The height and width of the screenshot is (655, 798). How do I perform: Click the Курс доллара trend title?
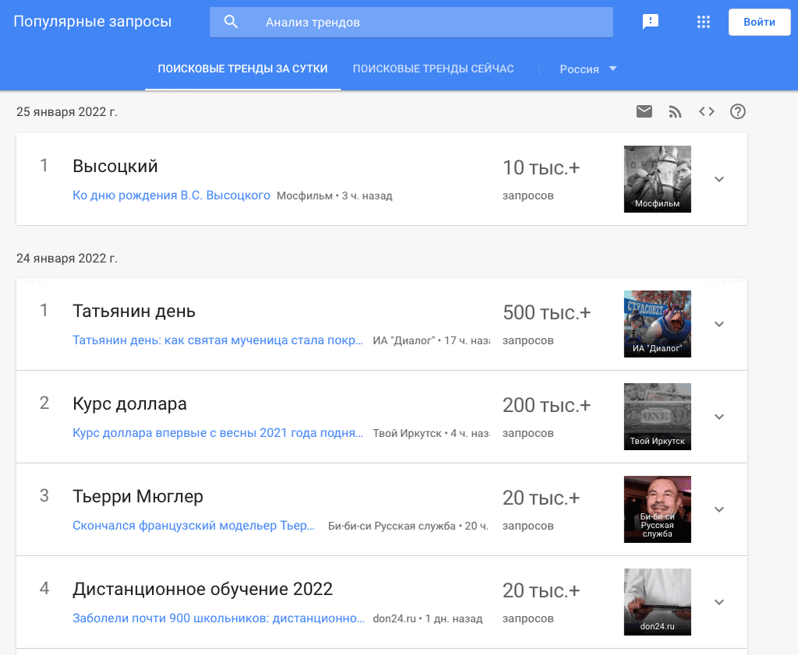(130, 403)
